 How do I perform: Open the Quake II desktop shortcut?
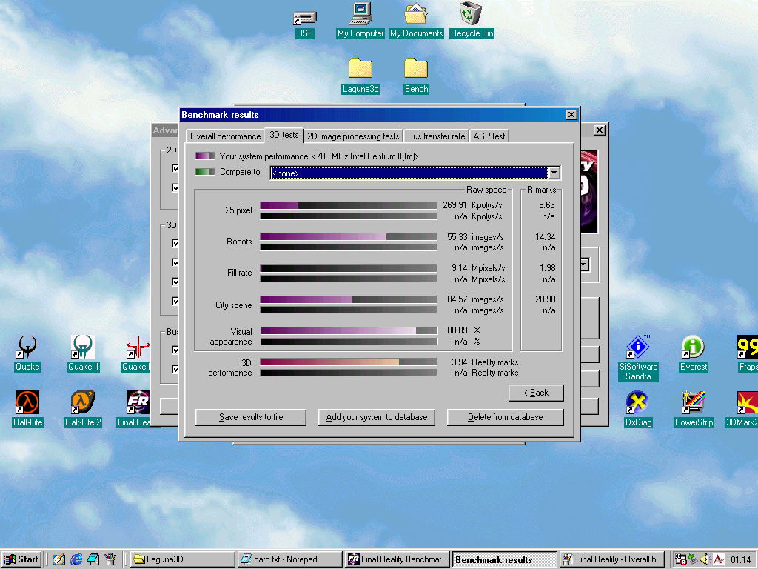[x=83, y=347]
